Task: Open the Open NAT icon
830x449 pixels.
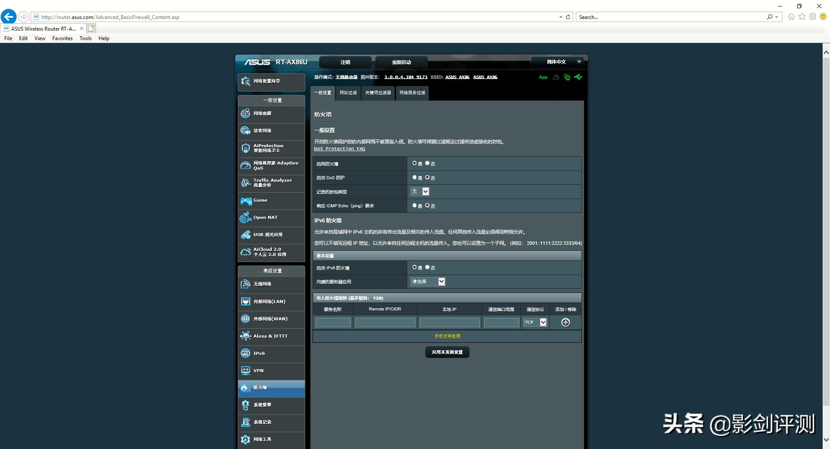Action: click(x=246, y=218)
